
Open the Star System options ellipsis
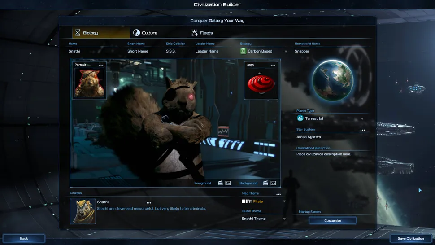(x=362, y=130)
